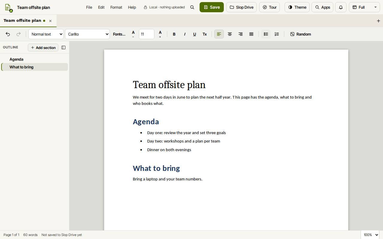Start the Tour
The height and width of the screenshot is (239, 383).
click(x=269, y=7)
